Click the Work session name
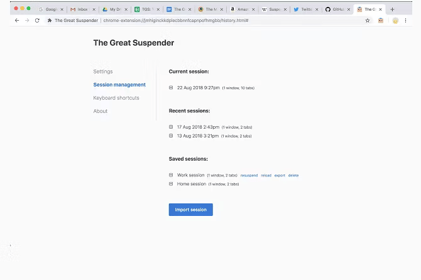Screen dimensions: 421x280 [190, 175]
